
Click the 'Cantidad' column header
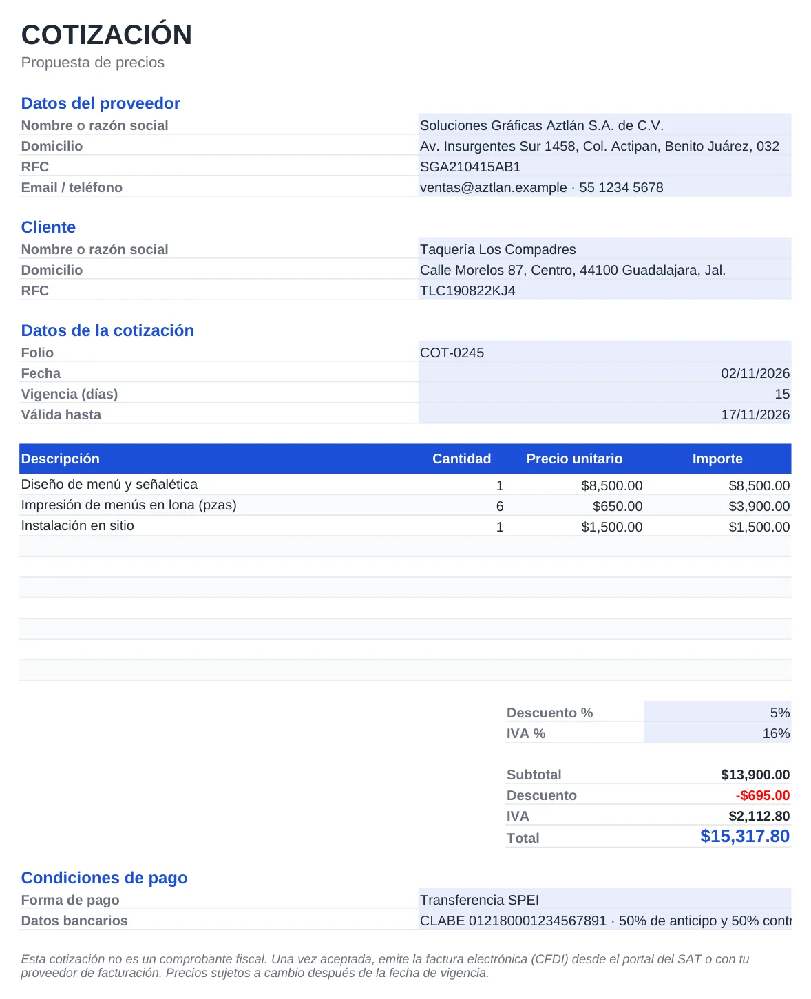point(461,459)
